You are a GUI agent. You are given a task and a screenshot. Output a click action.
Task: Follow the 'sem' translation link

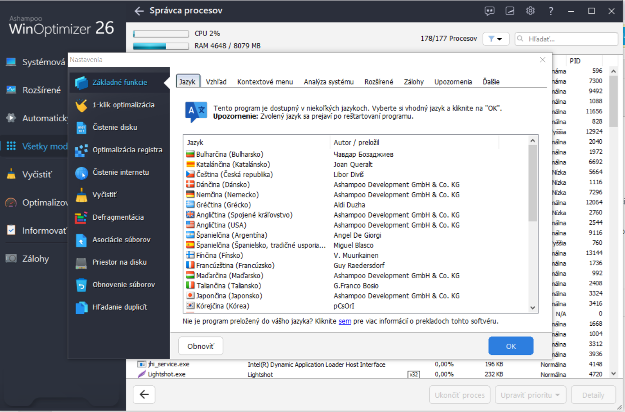click(345, 321)
